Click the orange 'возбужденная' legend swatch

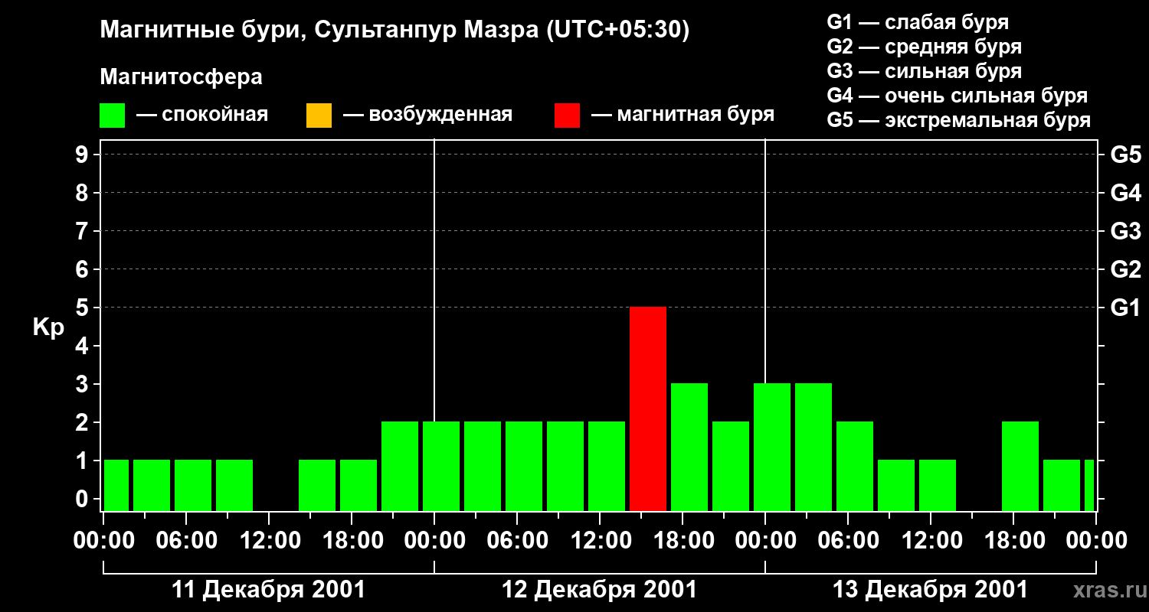[x=319, y=116]
